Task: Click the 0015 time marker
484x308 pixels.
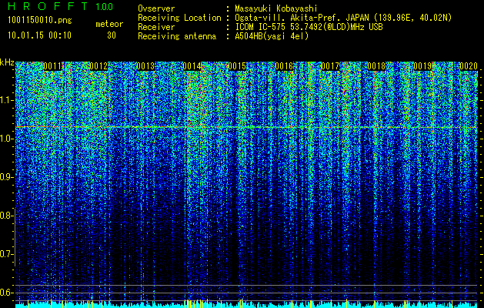Action: [x=237, y=66]
